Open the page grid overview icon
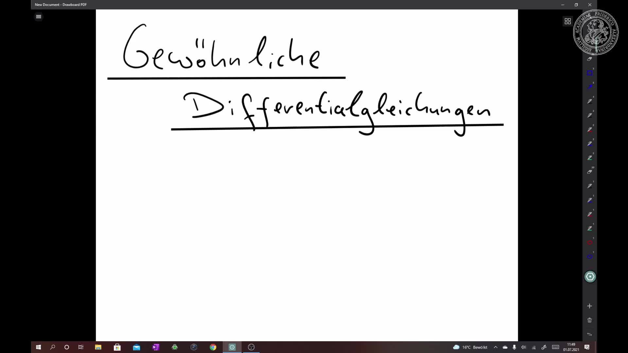 pos(567,21)
